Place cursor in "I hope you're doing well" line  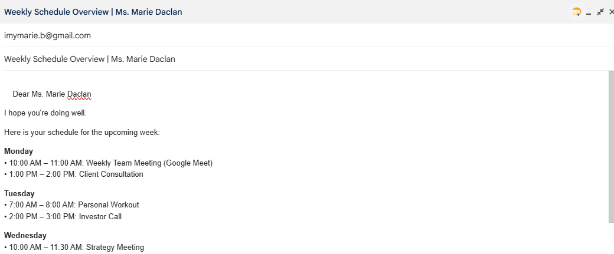[x=45, y=113]
